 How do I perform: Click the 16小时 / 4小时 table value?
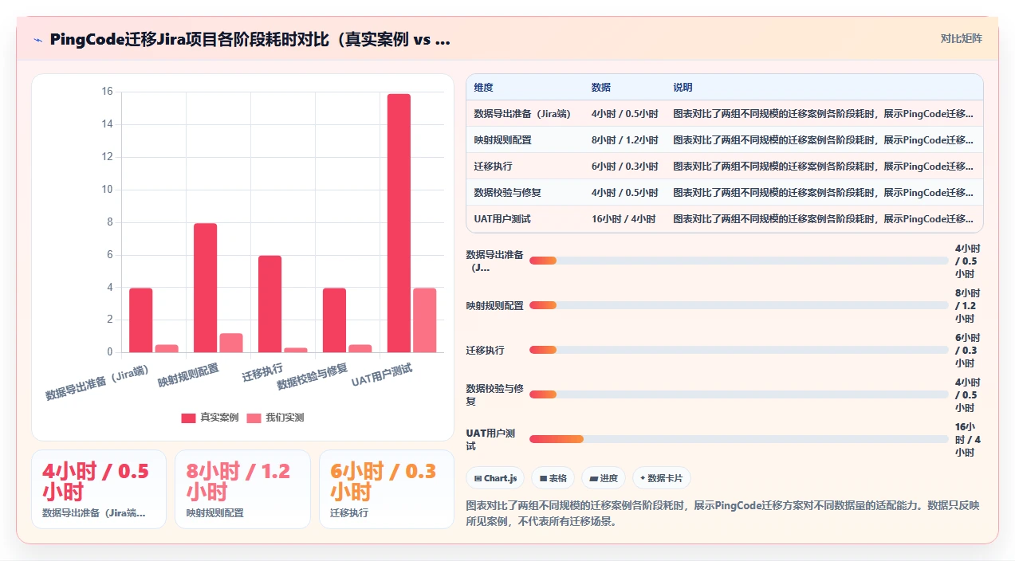[624, 219]
